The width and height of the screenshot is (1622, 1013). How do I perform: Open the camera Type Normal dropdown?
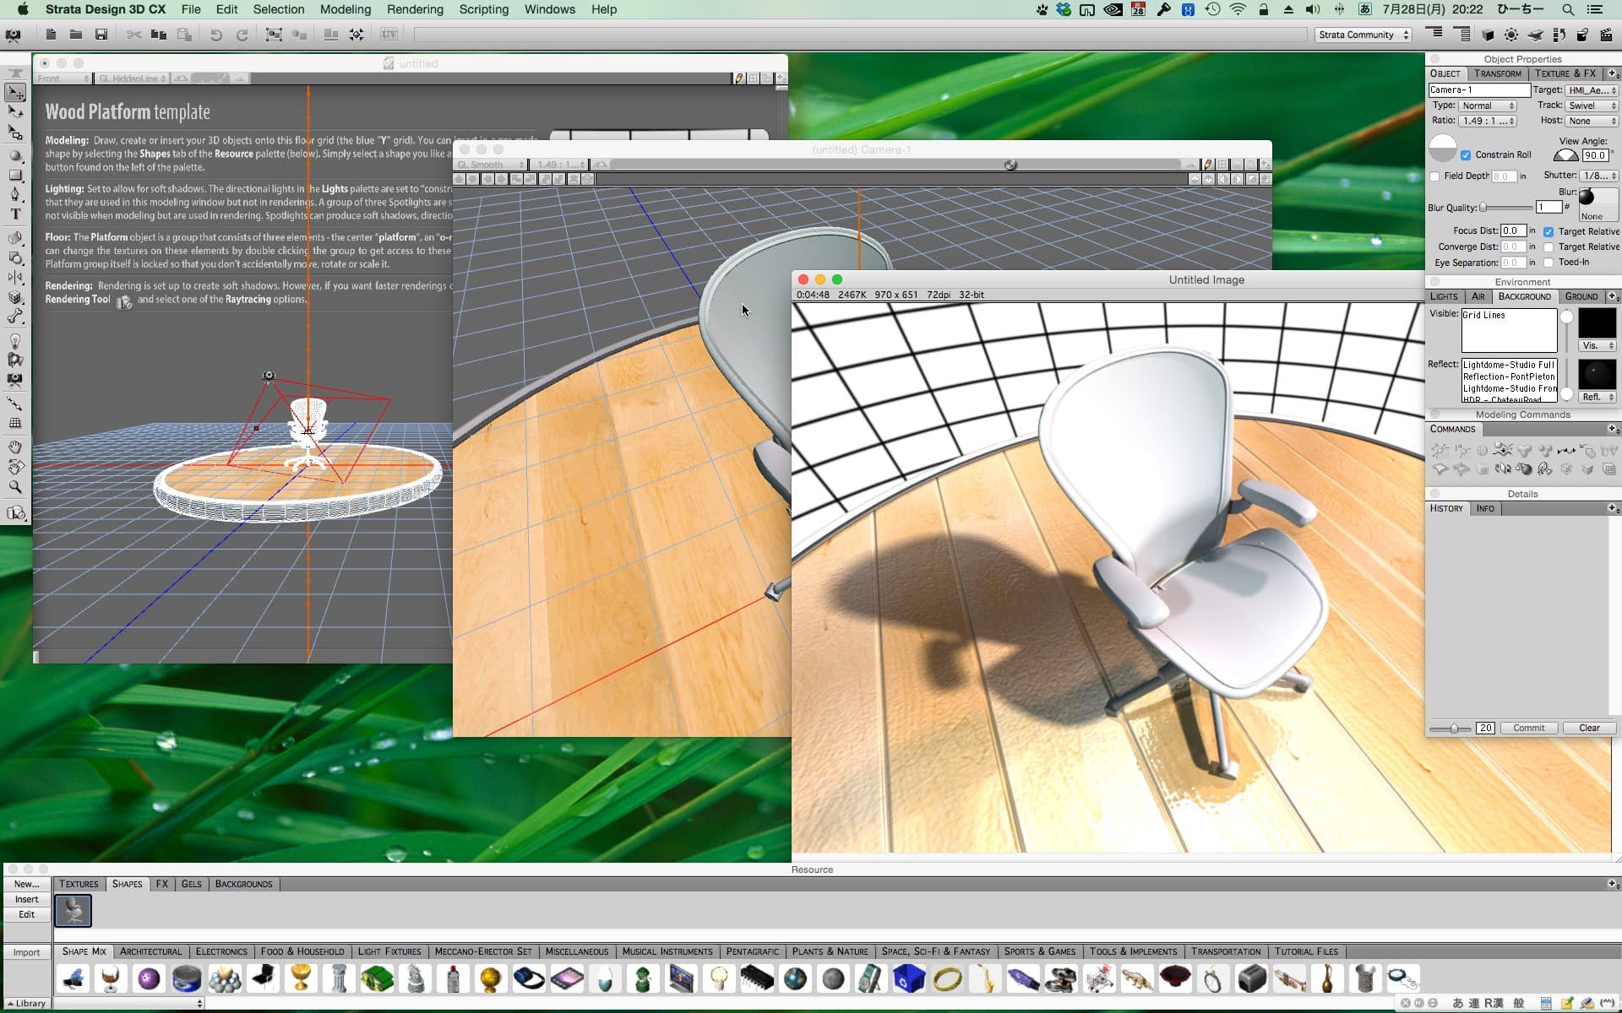tap(1488, 106)
